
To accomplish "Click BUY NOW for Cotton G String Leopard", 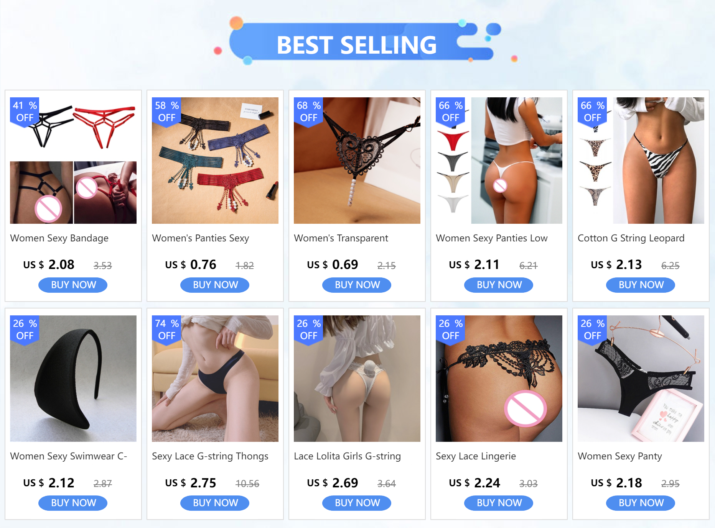I will pos(641,285).
